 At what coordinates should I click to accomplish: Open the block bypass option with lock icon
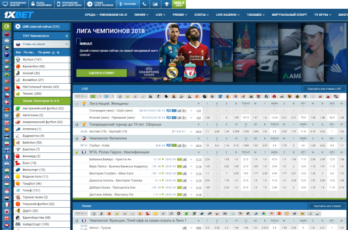tap(41, 4)
